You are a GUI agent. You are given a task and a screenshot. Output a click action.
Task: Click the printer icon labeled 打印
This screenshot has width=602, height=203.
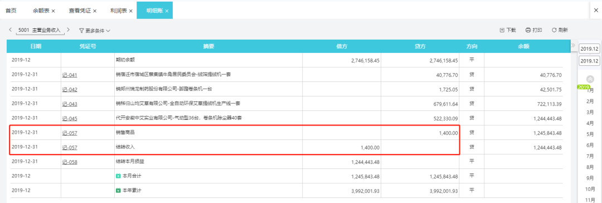[528, 30]
